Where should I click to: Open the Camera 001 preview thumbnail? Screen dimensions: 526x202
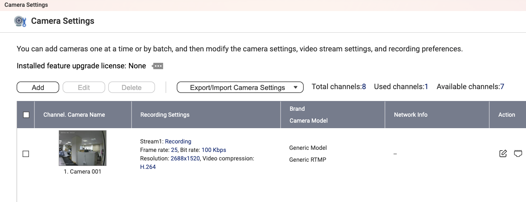pyautogui.click(x=83, y=148)
